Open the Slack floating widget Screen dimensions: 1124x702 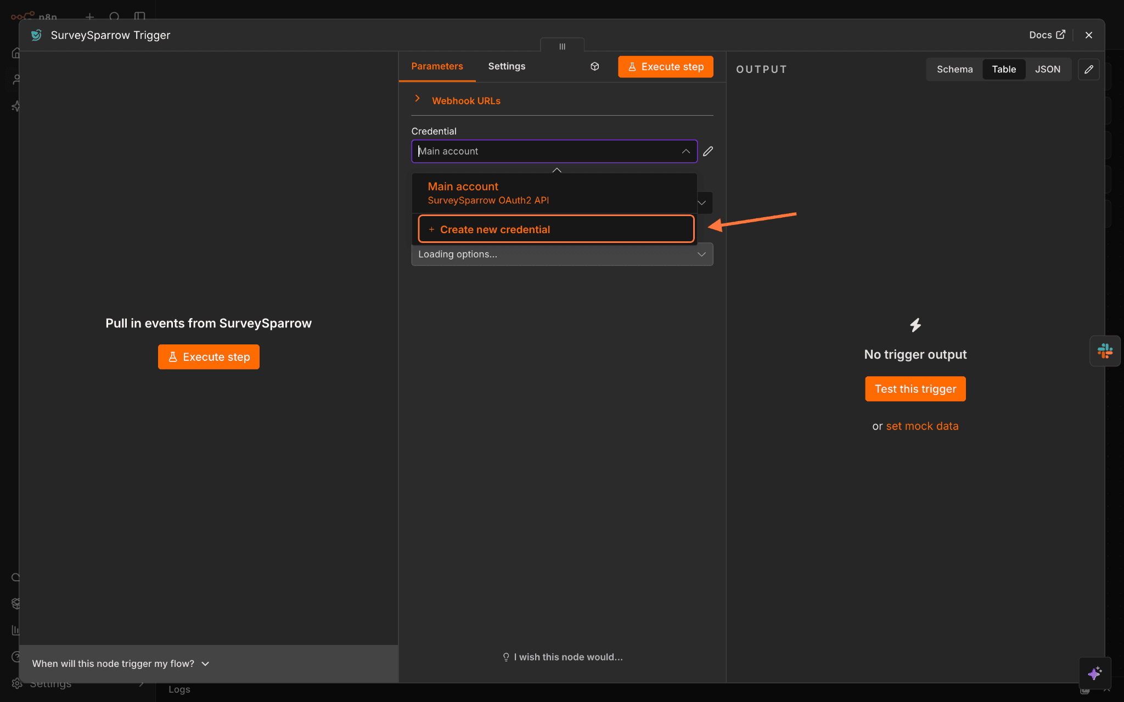[1105, 351]
